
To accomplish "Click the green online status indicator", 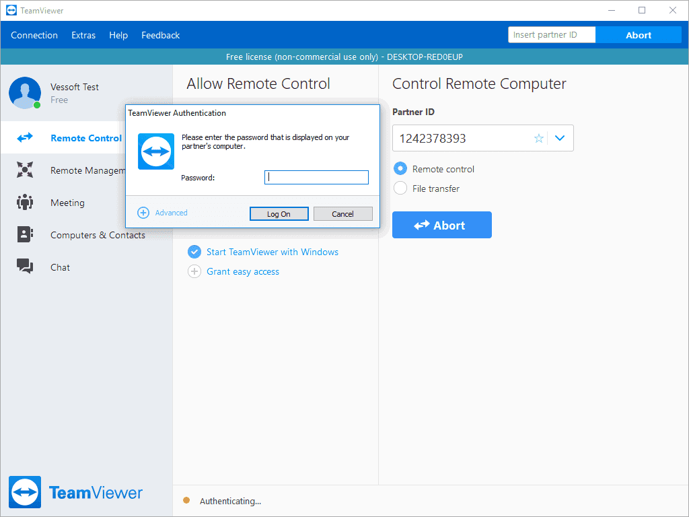I will [x=37, y=104].
